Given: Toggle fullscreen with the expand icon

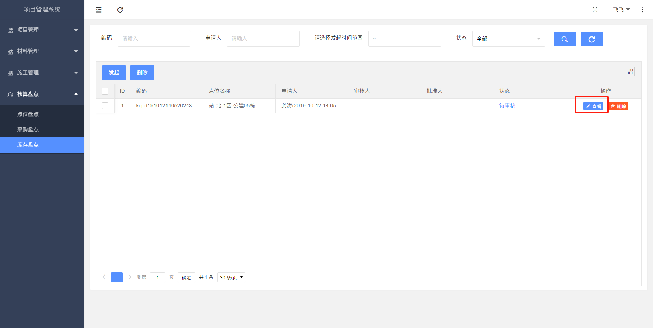Looking at the screenshot, I should pyautogui.click(x=595, y=10).
